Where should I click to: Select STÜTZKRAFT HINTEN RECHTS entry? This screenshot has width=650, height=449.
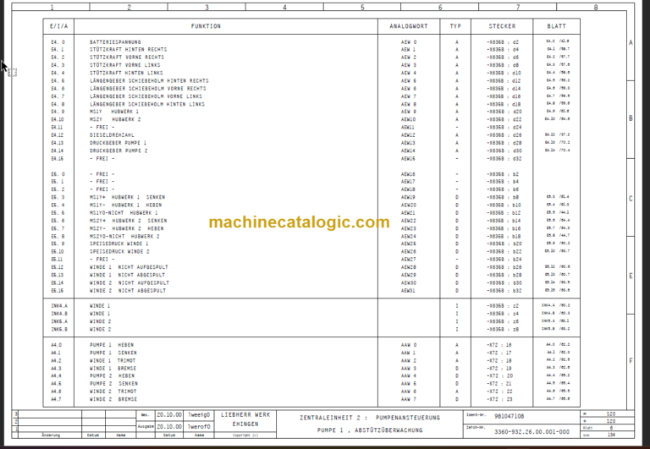coord(128,49)
